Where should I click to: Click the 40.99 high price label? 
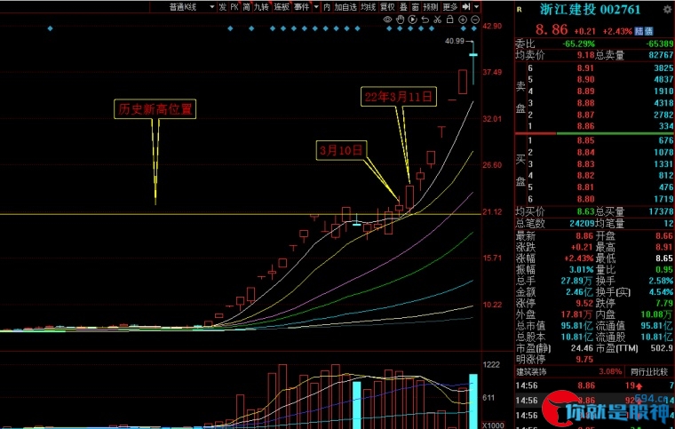(x=455, y=41)
